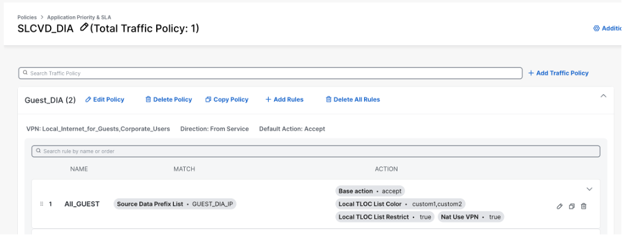Screen dimensions: 622x235
Task: Click the Search Traffic Policy field
Action: [x=270, y=73]
